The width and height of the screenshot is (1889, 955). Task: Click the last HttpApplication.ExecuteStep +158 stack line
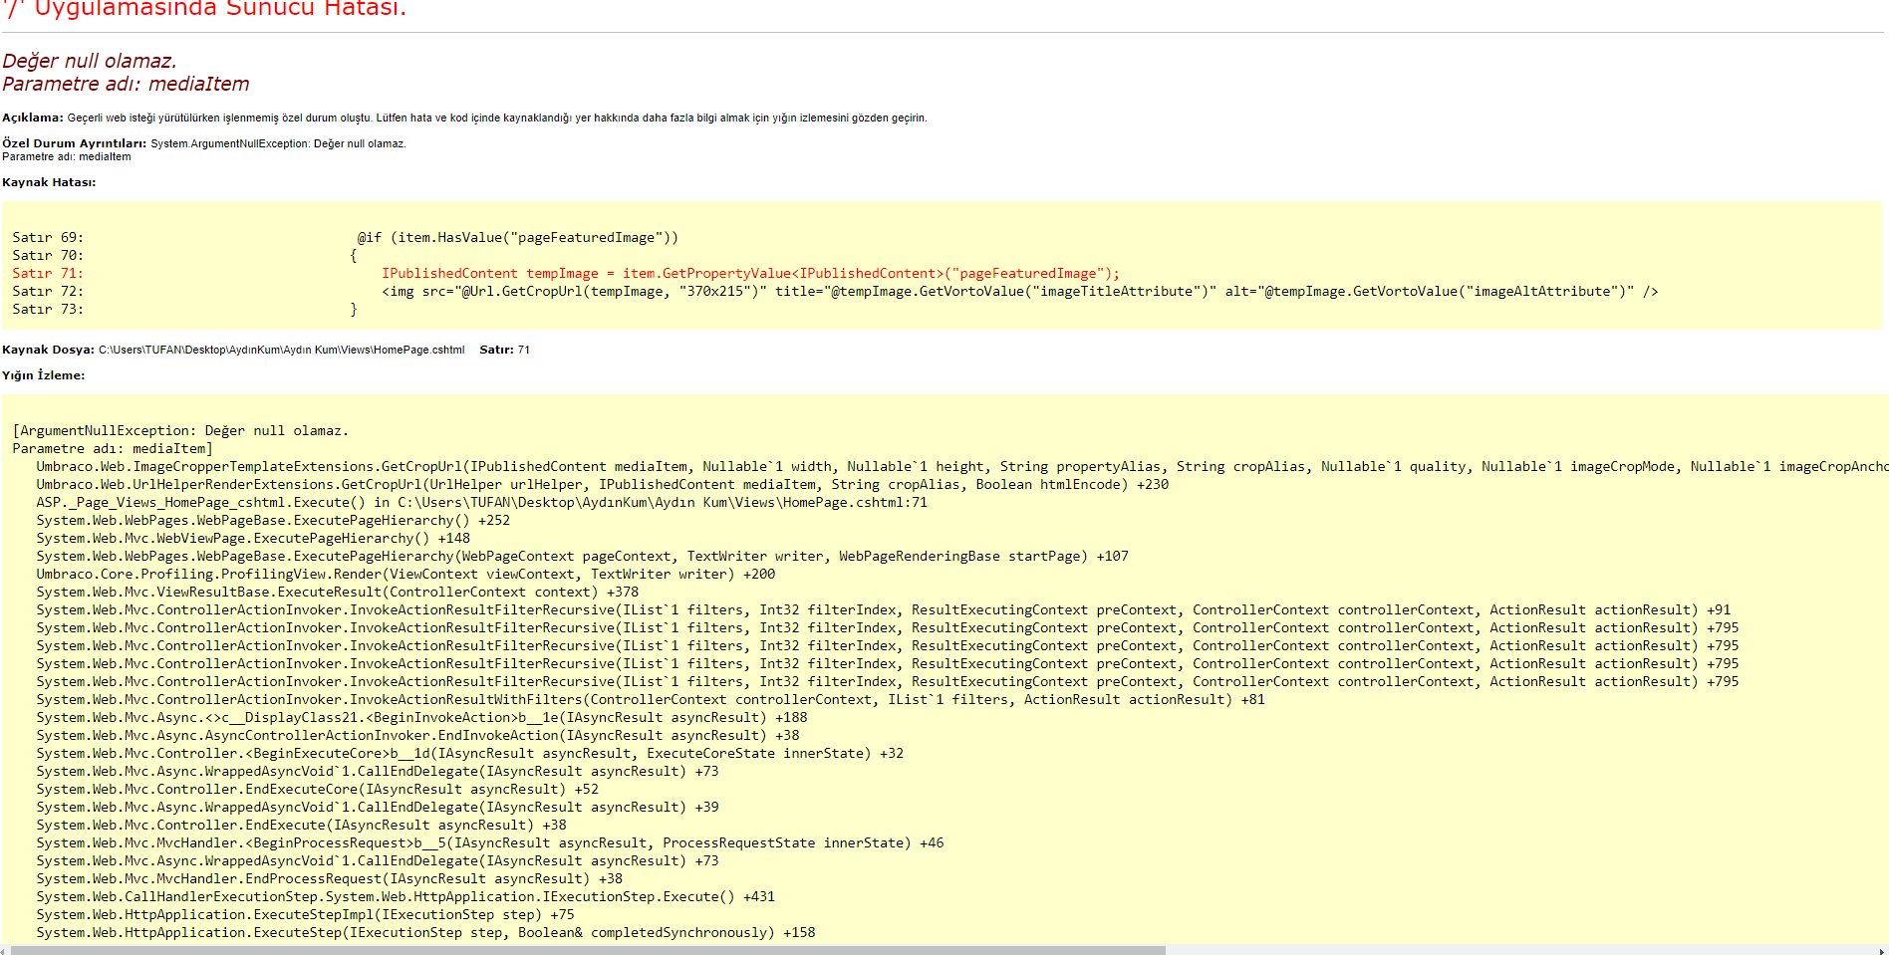pos(425,933)
